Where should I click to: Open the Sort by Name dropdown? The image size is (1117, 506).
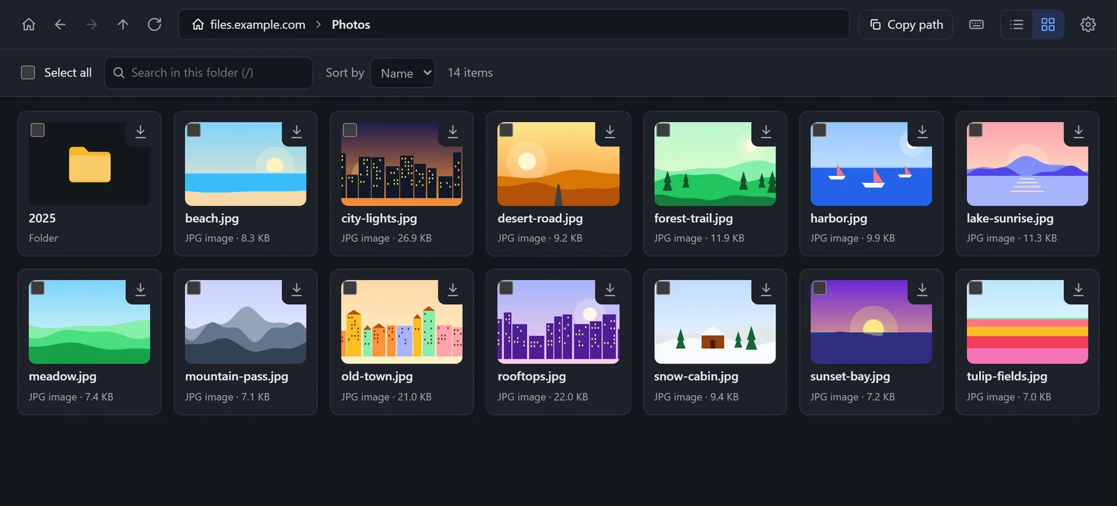[403, 73]
